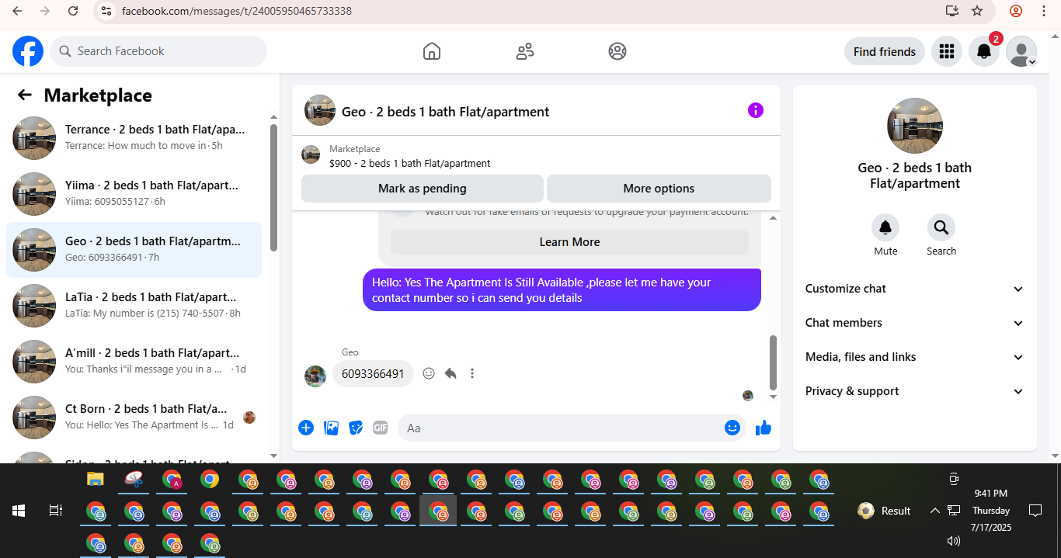Open Windows notification center icon
The width and height of the screenshot is (1061, 558).
point(1035,511)
